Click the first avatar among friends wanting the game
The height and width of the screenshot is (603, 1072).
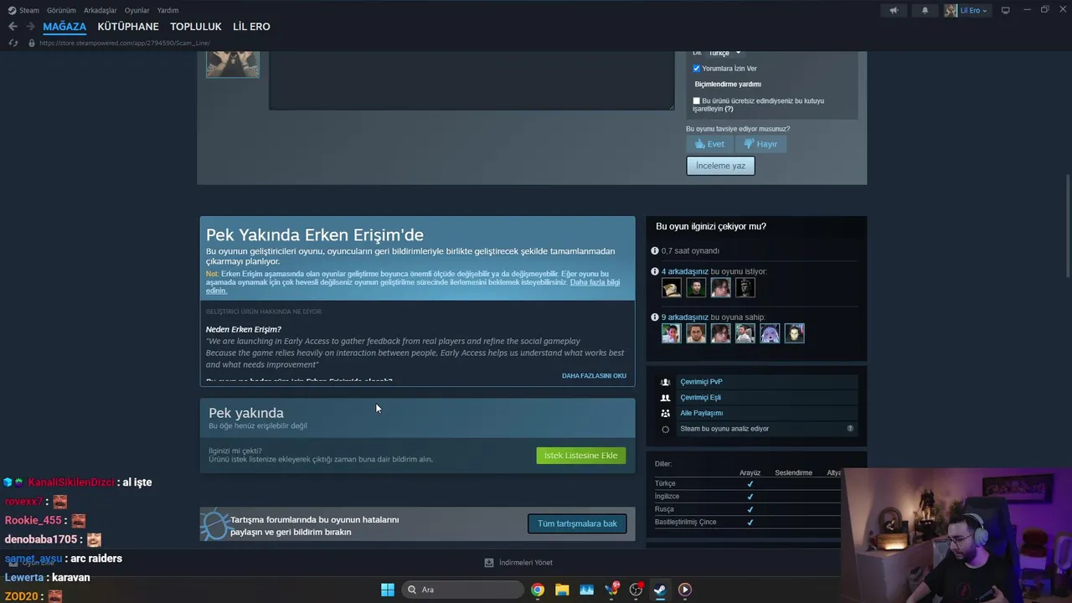(x=671, y=288)
